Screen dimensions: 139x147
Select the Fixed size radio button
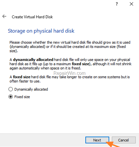(11, 97)
